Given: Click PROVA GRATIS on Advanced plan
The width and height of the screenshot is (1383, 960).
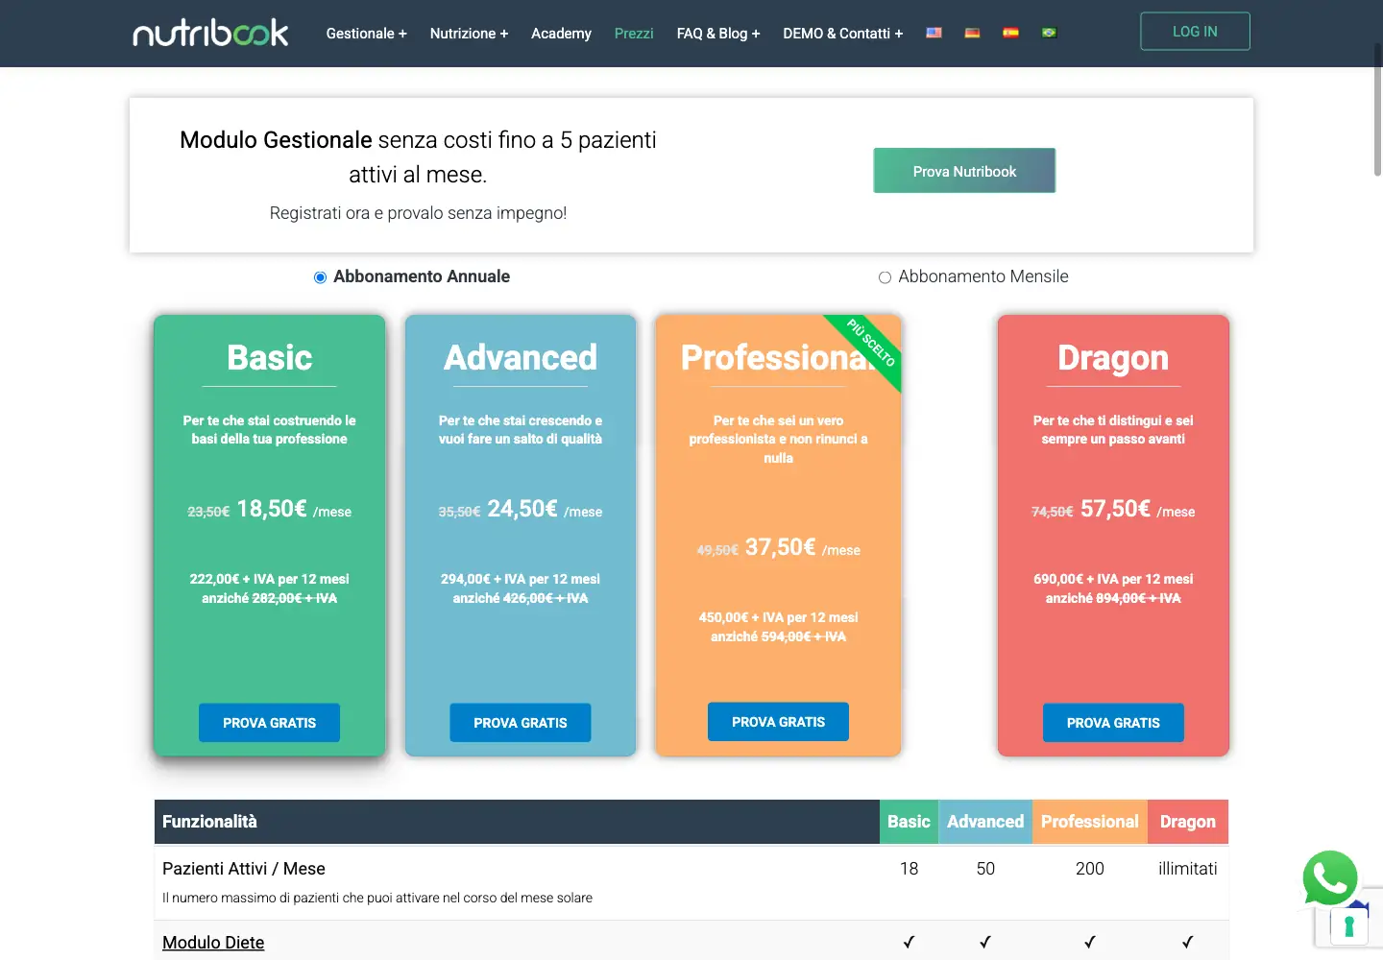Looking at the screenshot, I should [x=521, y=723].
